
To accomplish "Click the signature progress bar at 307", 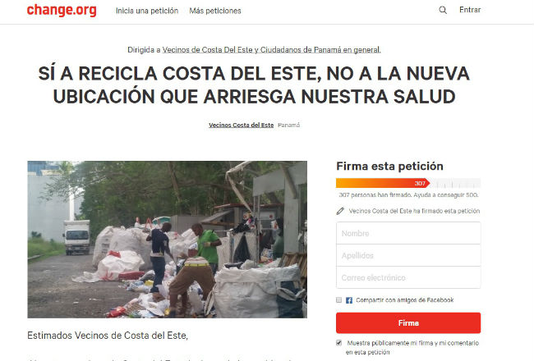I will [408, 183].
